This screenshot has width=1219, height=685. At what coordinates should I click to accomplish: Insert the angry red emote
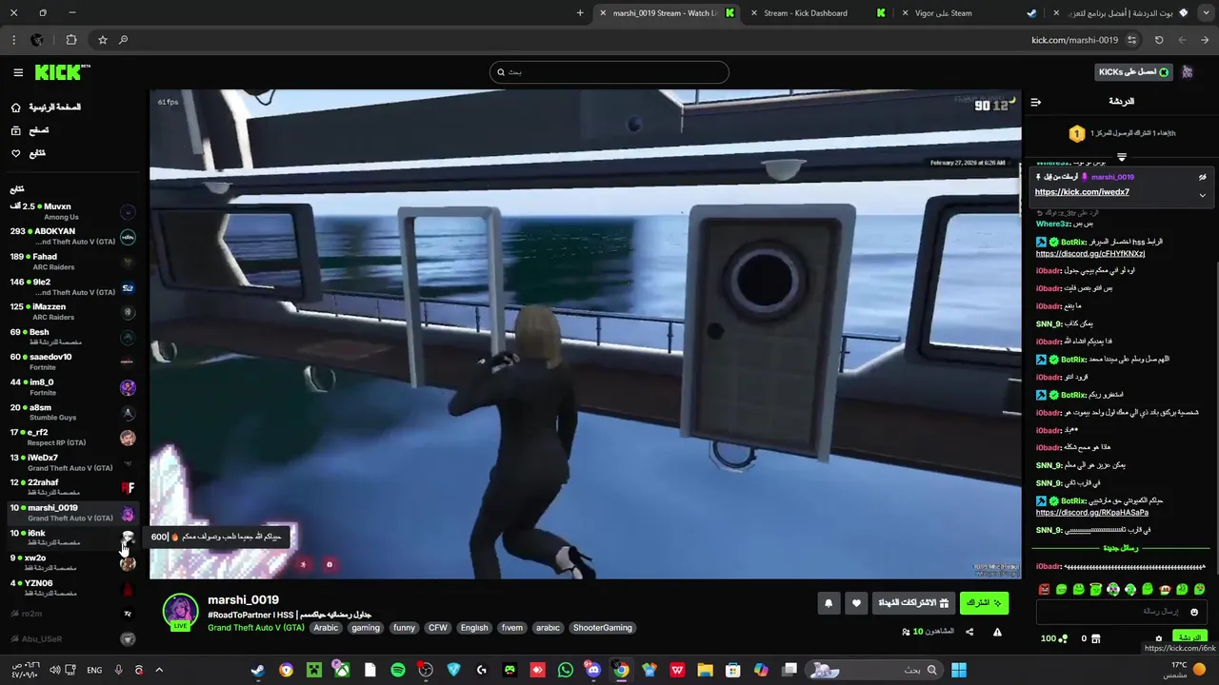1044,590
